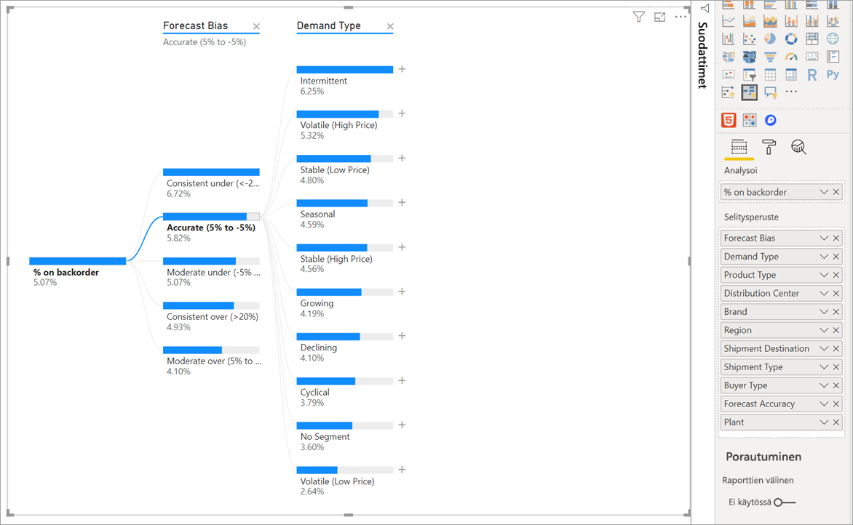Image resolution: width=853 pixels, height=525 pixels.
Task: Pick the ribbon chart visual icon
Action: 833,21
